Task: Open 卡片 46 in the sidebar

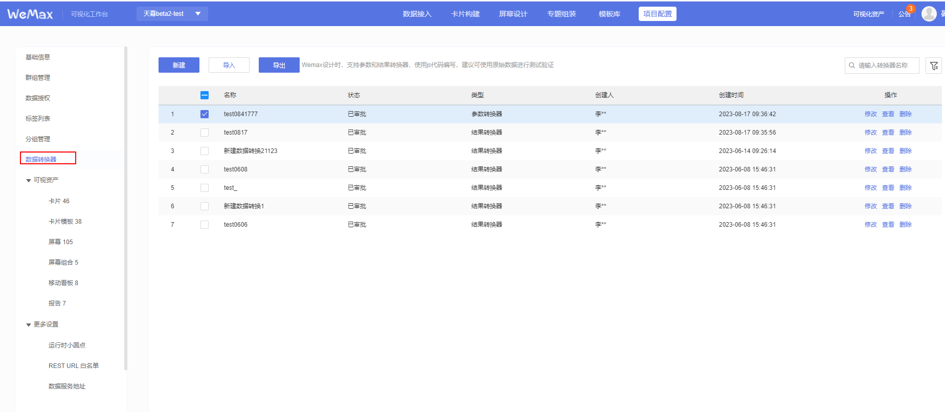Action: 59,201
